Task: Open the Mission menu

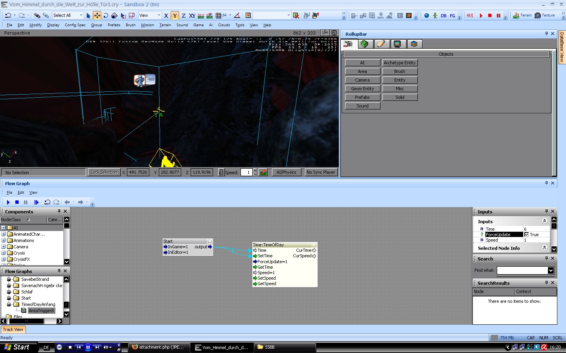Action: [147, 25]
